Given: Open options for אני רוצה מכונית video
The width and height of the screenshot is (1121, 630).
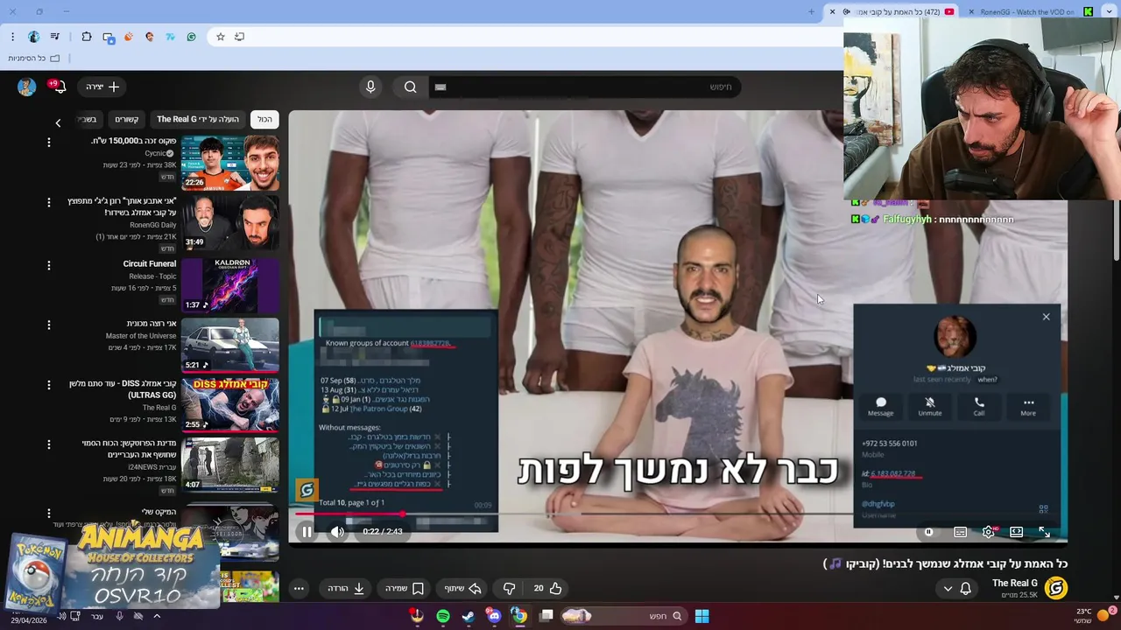Looking at the screenshot, I should 49,325.
